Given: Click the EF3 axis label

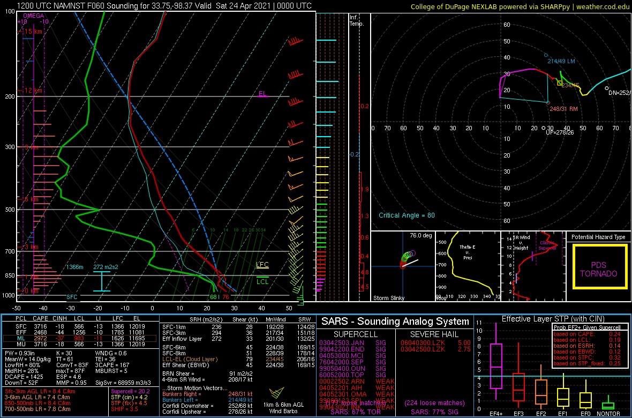Looking at the screenshot, I should (518, 414).
